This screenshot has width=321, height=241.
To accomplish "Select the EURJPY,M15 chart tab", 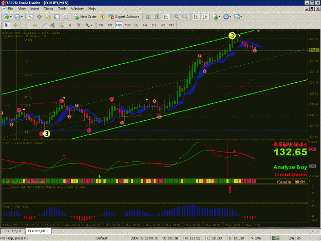I will [38, 231].
